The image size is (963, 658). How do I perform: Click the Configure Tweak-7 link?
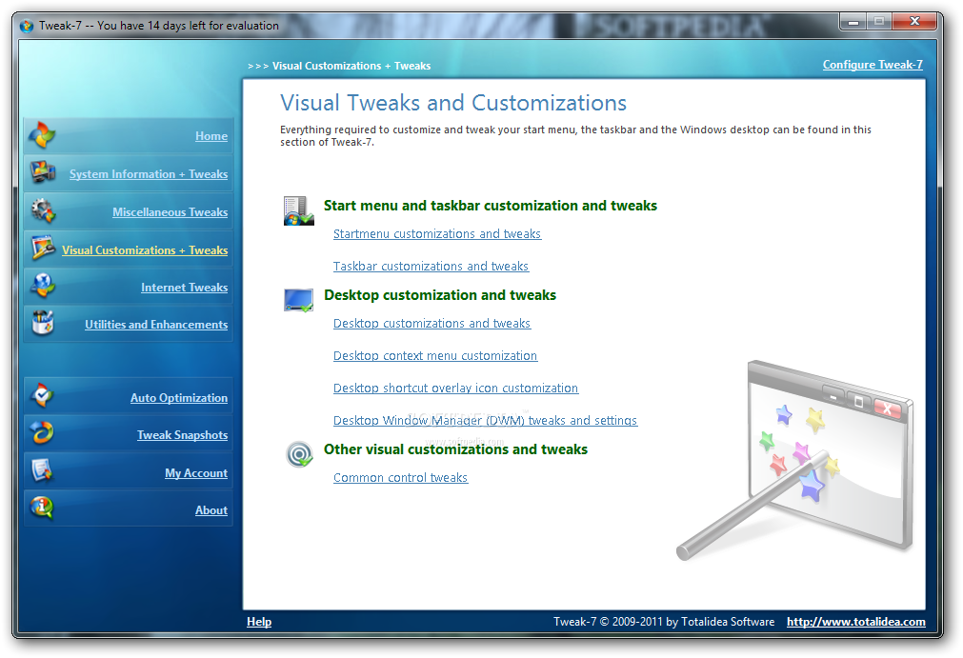873,65
